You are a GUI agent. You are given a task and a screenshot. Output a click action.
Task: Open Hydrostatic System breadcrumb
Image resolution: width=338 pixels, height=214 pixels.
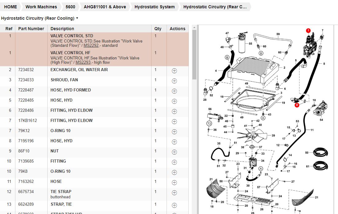155,7
